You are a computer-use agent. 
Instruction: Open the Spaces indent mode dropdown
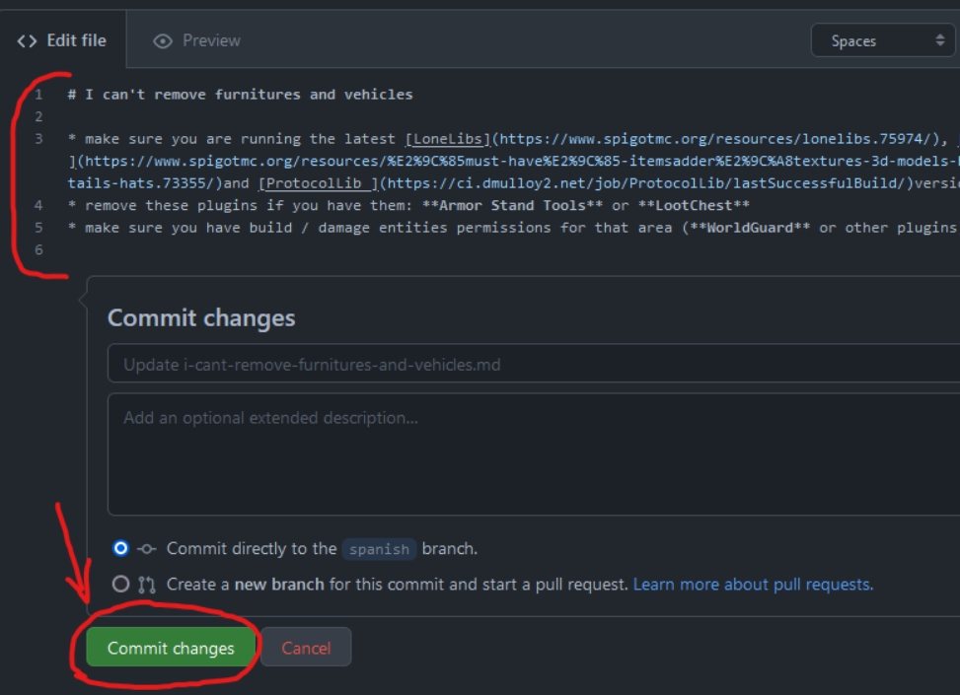click(881, 40)
